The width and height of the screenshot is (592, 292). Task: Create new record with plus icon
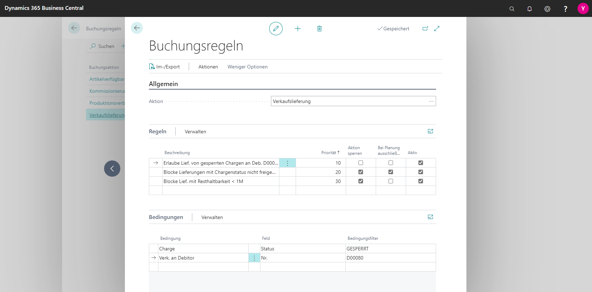click(298, 29)
